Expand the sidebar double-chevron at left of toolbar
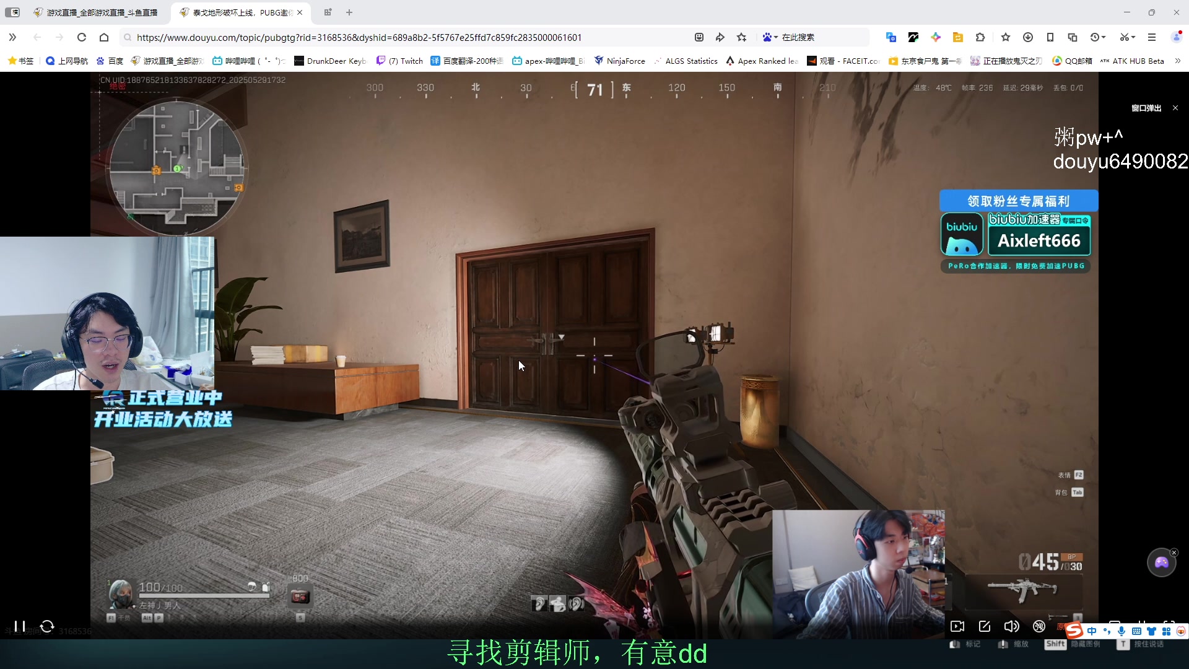 pyautogui.click(x=12, y=37)
